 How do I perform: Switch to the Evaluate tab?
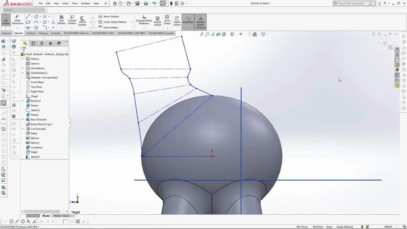[56, 33]
